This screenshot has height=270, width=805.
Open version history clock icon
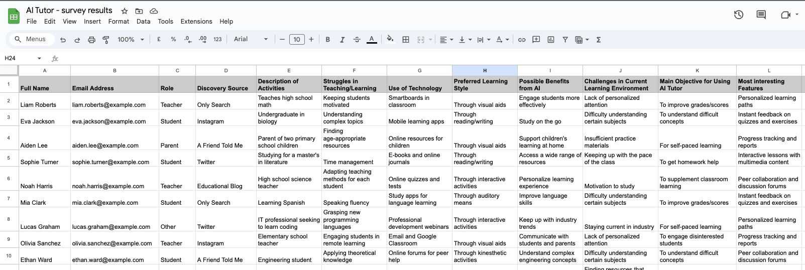point(738,15)
